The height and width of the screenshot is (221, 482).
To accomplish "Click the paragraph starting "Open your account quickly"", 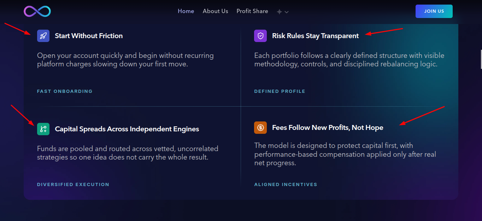I will (125, 60).
